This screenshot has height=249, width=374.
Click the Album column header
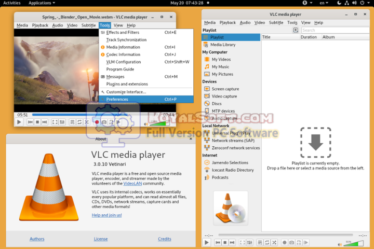[x=345, y=37]
